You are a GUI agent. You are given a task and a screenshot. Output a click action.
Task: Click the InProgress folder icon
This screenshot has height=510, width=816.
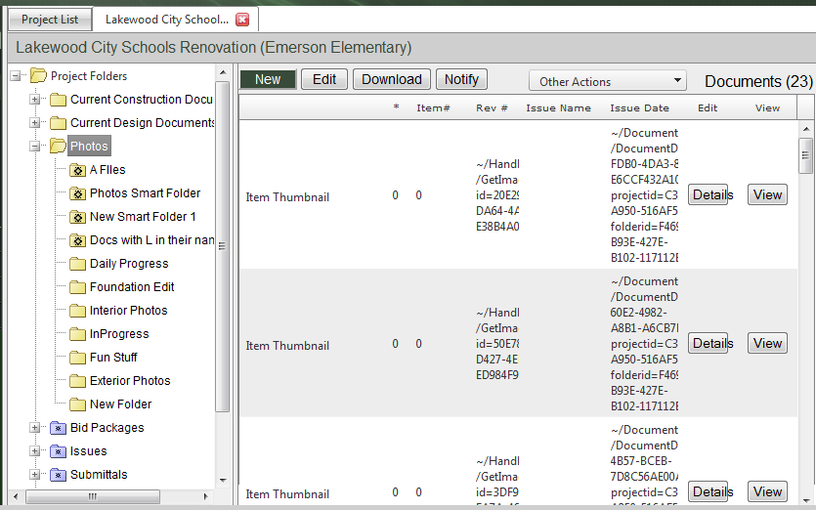click(77, 333)
